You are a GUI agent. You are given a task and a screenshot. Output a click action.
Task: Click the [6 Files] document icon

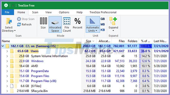[12, 86]
